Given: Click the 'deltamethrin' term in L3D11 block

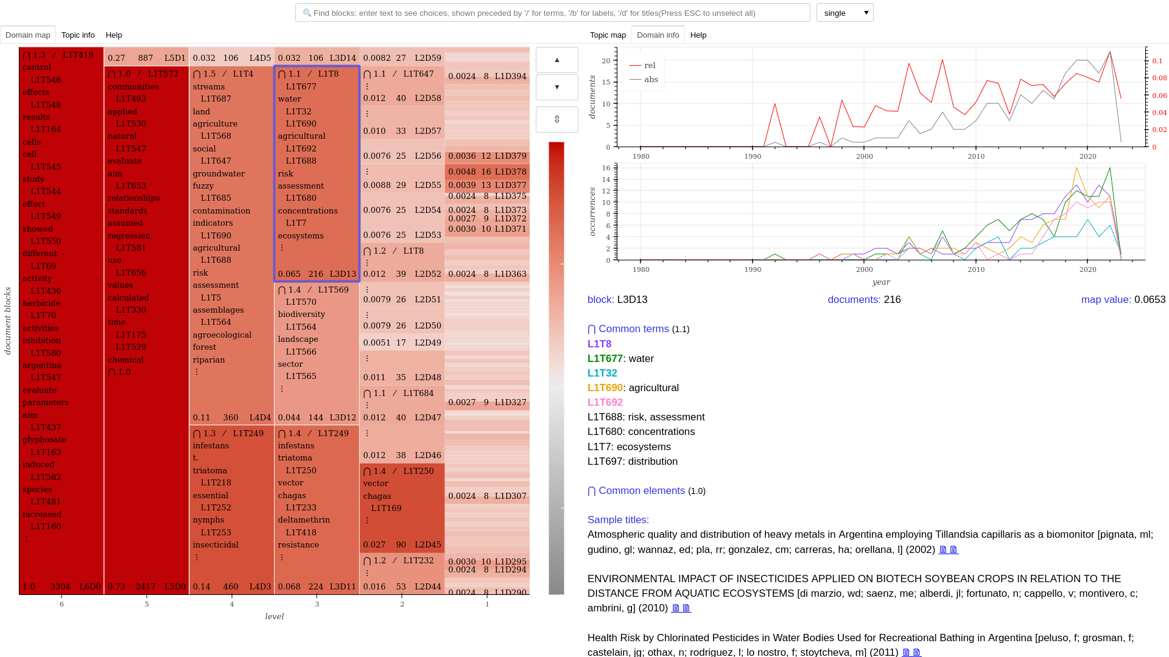Looking at the screenshot, I should [304, 520].
